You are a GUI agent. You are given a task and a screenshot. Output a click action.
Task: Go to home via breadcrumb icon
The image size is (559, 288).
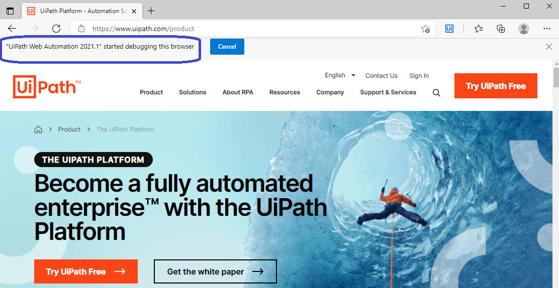(x=38, y=129)
